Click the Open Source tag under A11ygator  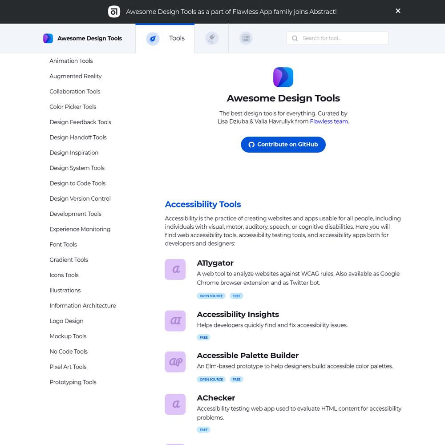tap(211, 296)
